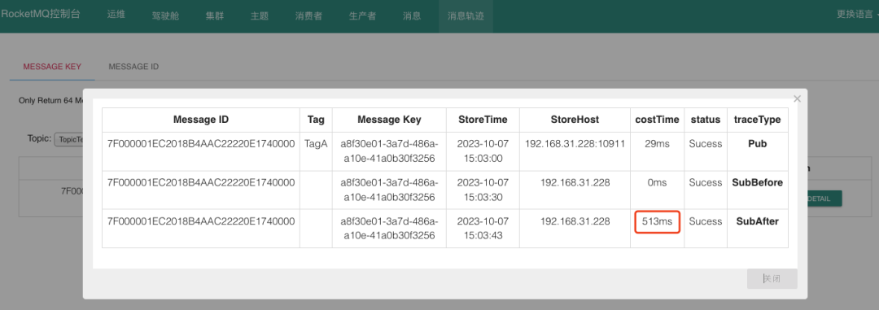Navigate to the 主题 topic page
The height and width of the screenshot is (310, 879).
[260, 15]
